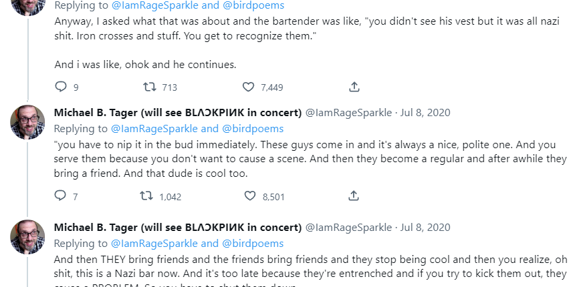Retweet the tweet with 713 retweets
Viewport: 583px width, 287px height.
tap(151, 87)
